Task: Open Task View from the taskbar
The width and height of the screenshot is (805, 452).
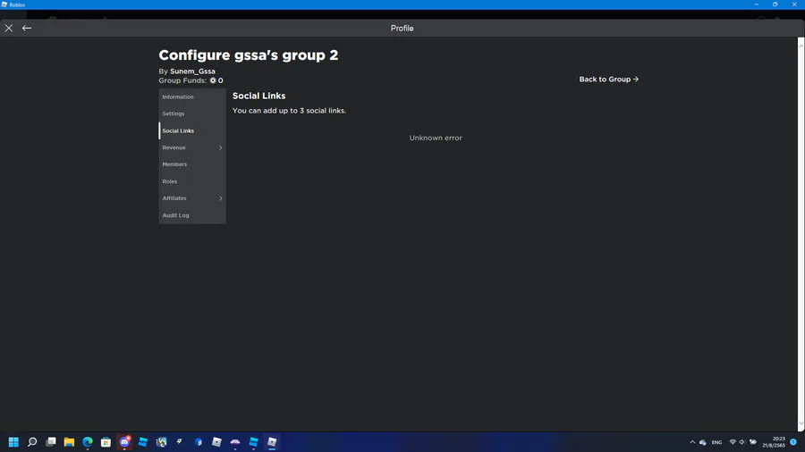Action: pyautogui.click(x=51, y=442)
